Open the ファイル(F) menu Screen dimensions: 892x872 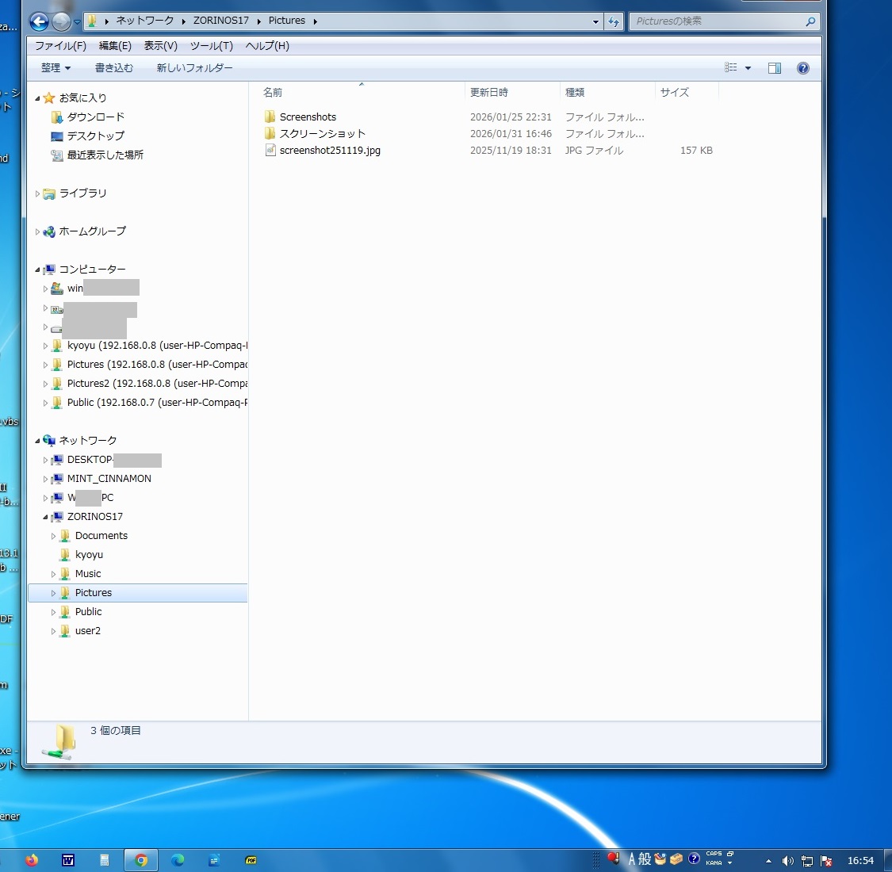(x=60, y=46)
